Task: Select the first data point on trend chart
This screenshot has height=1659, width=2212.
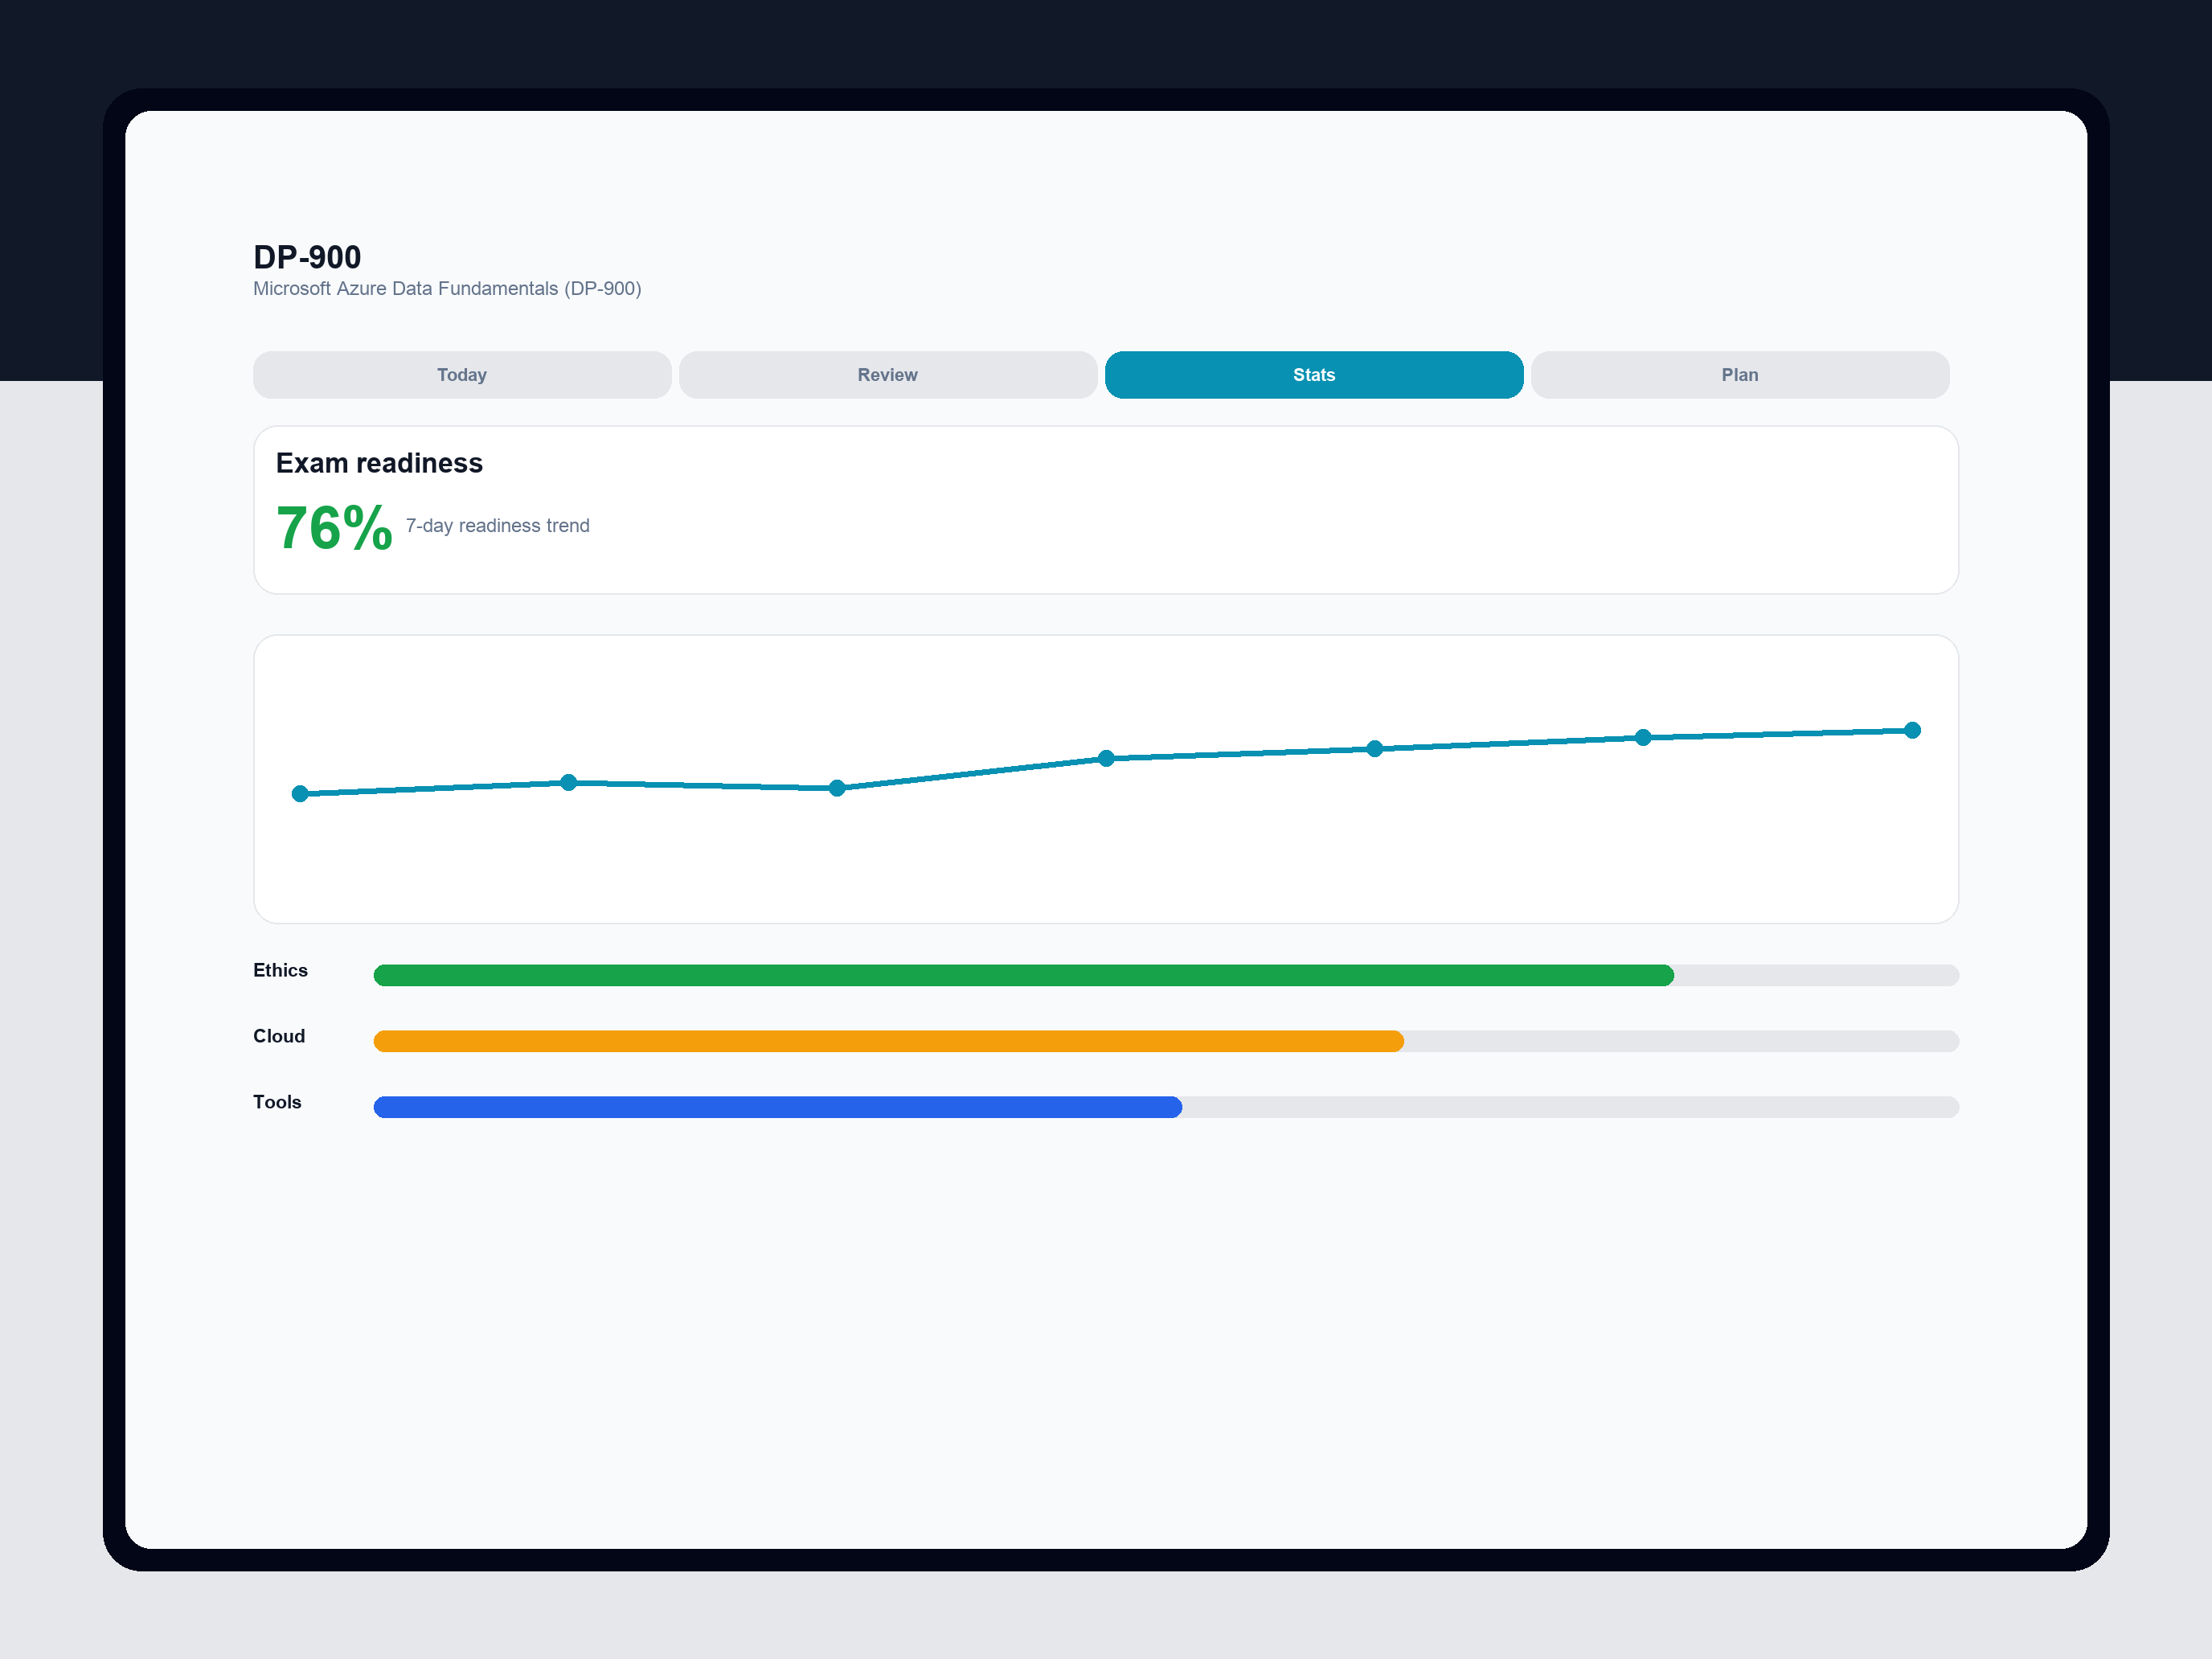Action: (x=300, y=794)
